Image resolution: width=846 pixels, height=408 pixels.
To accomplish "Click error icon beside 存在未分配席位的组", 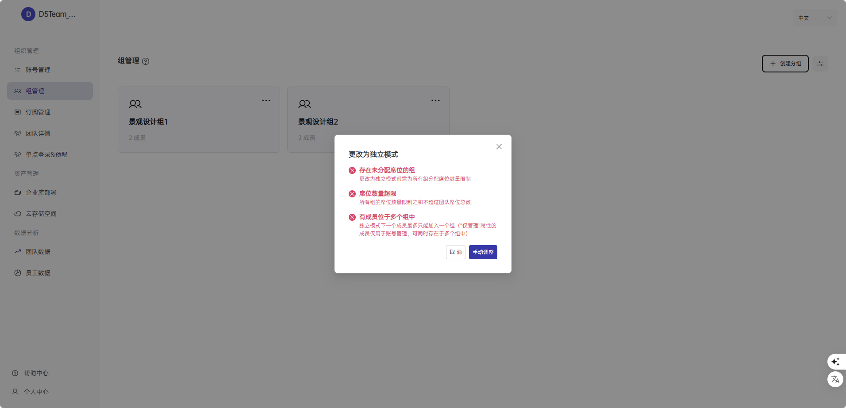I will tap(352, 170).
